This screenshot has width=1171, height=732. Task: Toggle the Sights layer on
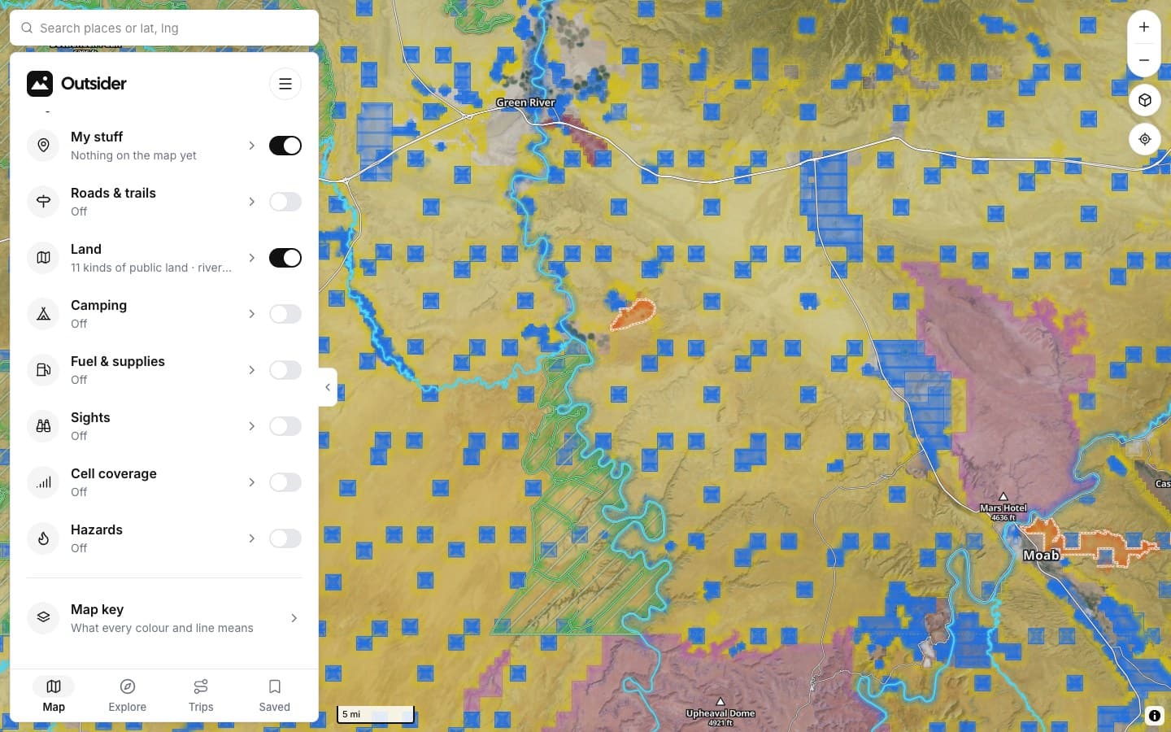click(285, 426)
